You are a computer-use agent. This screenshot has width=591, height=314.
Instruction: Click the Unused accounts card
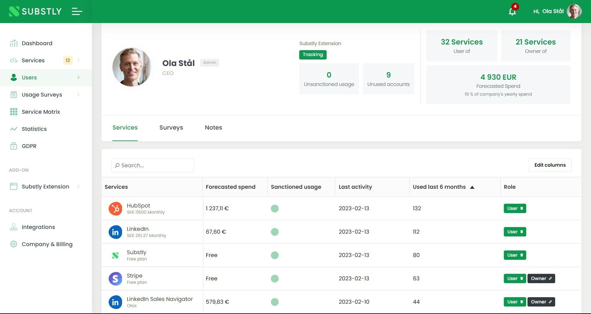tap(388, 79)
